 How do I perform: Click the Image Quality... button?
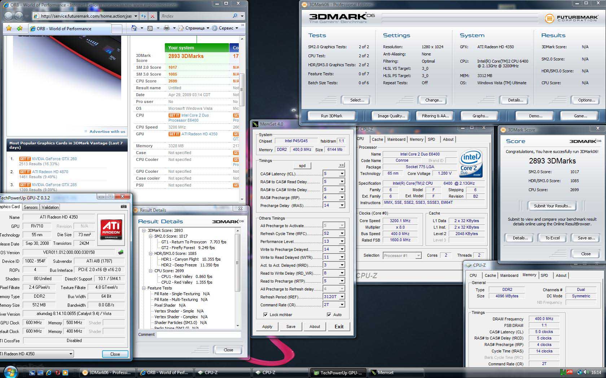coord(391,116)
